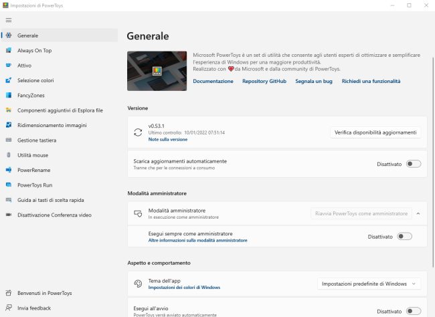
Task: Click the FancyZones icon
Action: pyautogui.click(x=9, y=95)
